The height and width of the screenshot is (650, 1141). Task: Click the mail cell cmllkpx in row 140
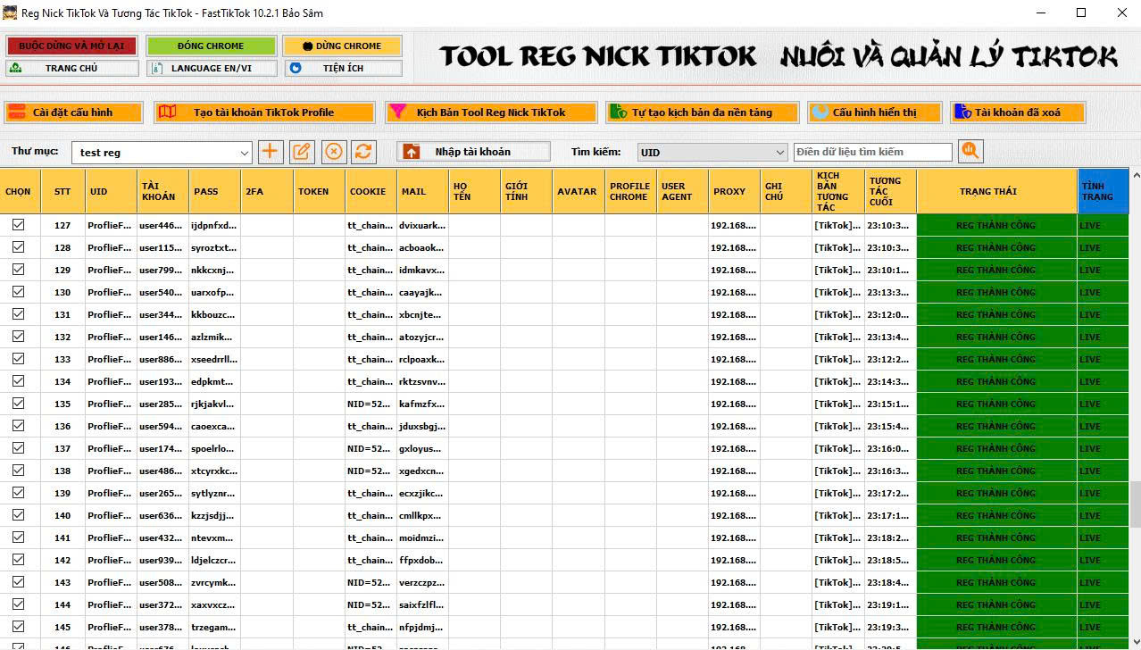pos(422,515)
